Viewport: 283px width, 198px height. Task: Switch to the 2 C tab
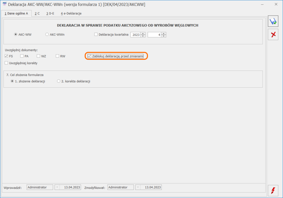tap(37, 13)
